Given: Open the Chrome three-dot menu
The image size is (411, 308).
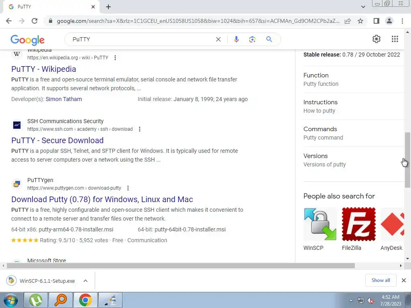Looking at the screenshot, I should [x=402, y=21].
